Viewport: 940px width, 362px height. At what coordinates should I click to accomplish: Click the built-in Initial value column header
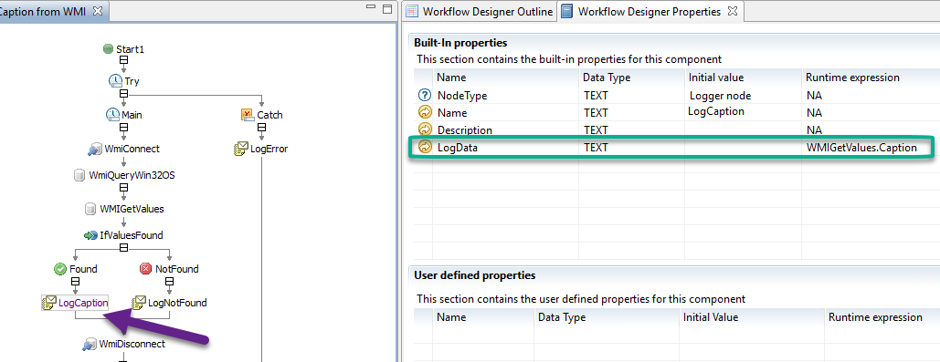point(744,78)
